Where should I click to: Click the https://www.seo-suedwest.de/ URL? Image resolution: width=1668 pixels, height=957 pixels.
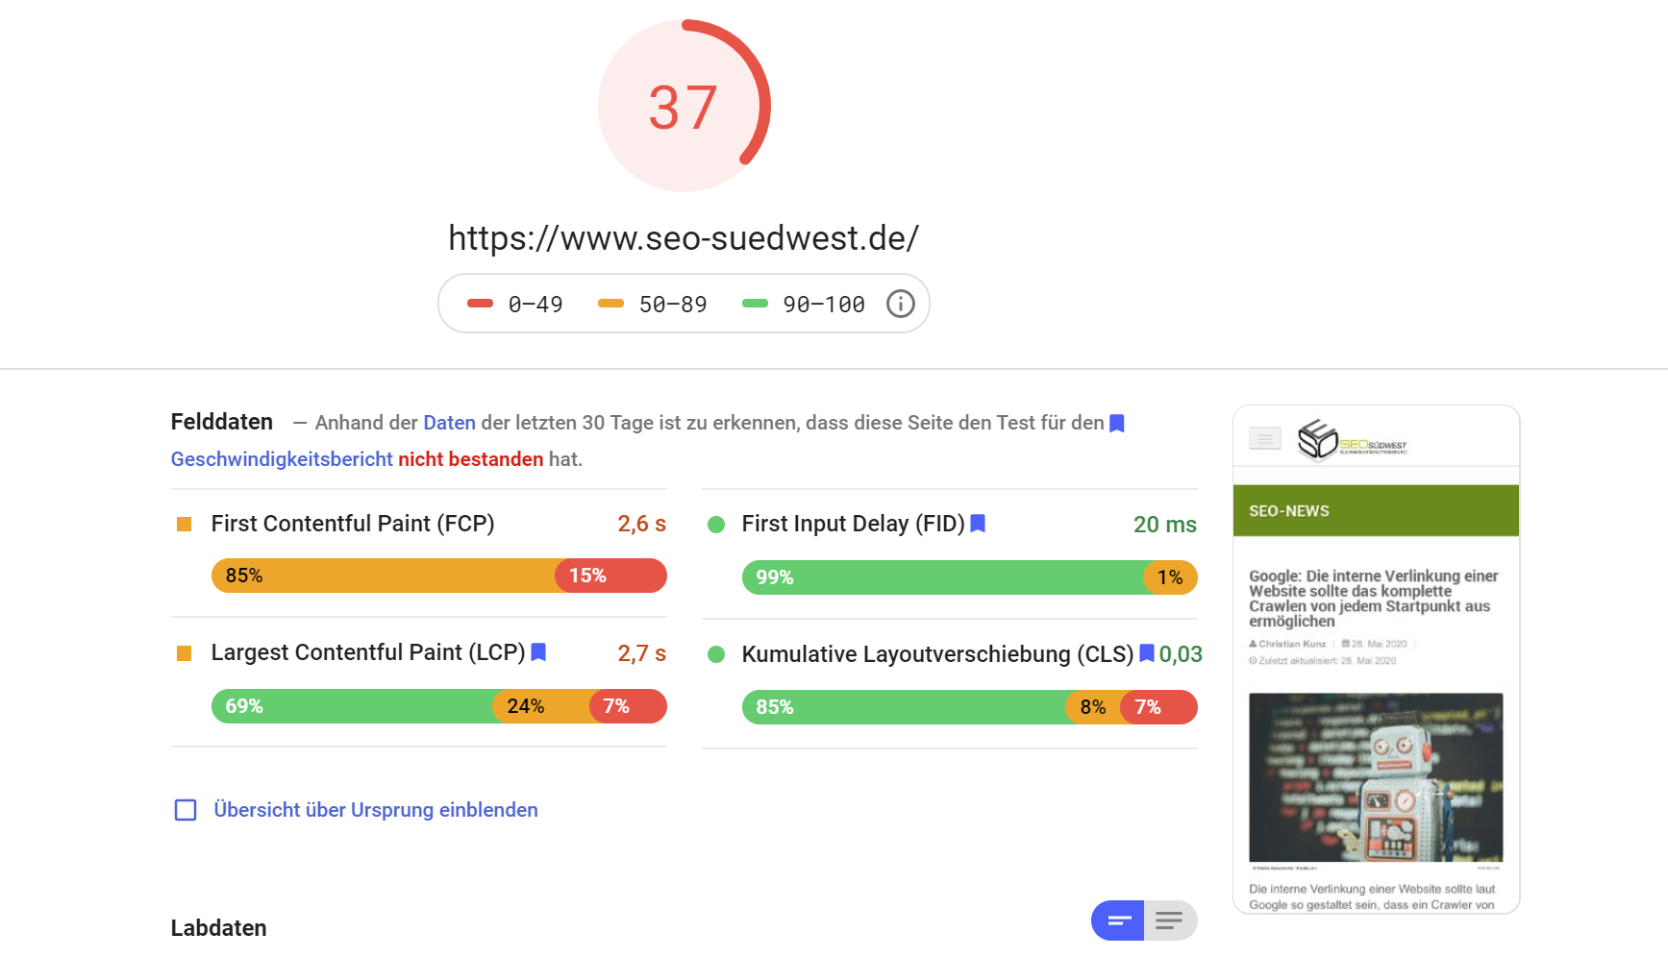[x=683, y=237]
